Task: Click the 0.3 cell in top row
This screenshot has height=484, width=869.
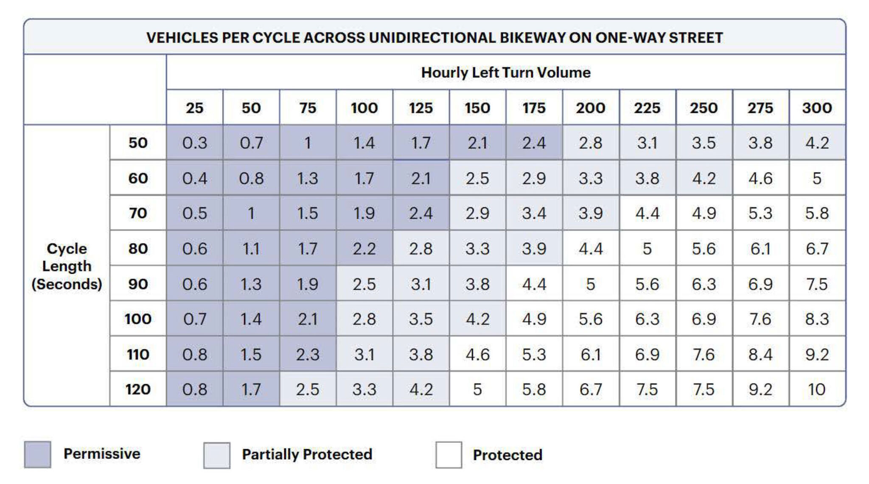Action: click(194, 143)
